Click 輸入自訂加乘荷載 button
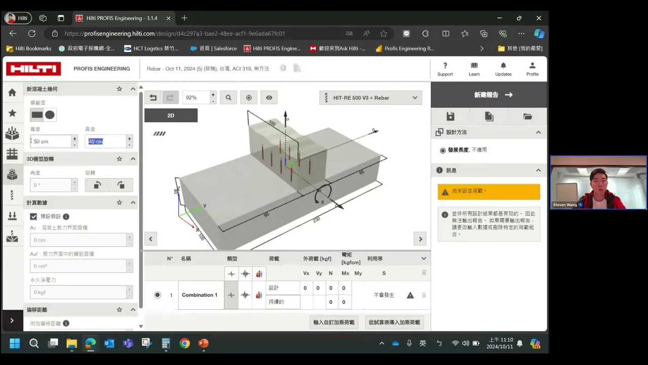Screen dimensions: 648x365 334,322
